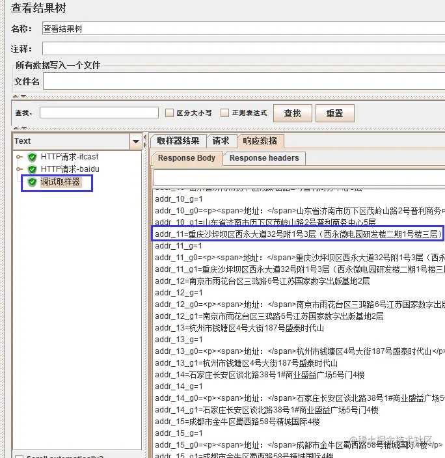This screenshot has height=458, width=445.
Task: Select the HTTP请求-baidu result row
Action: click(x=70, y=169)
